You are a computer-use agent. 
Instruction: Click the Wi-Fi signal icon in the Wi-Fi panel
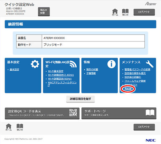pyautogui.click(x=73, y=64)
